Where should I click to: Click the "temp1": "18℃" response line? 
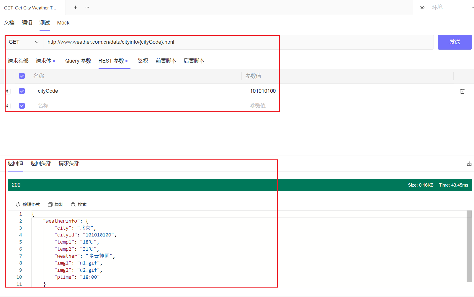76,242
